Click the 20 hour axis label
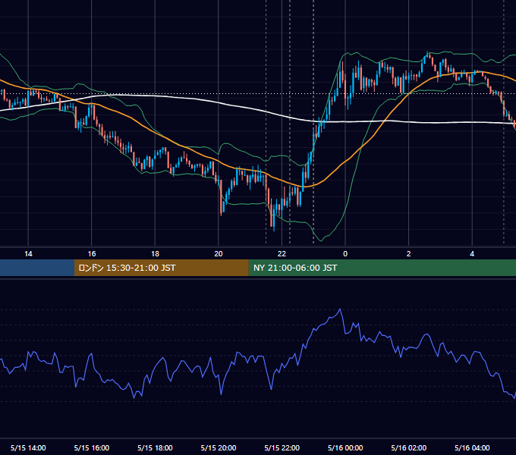This screenshot has height=455, width=516. coord(219,254)
